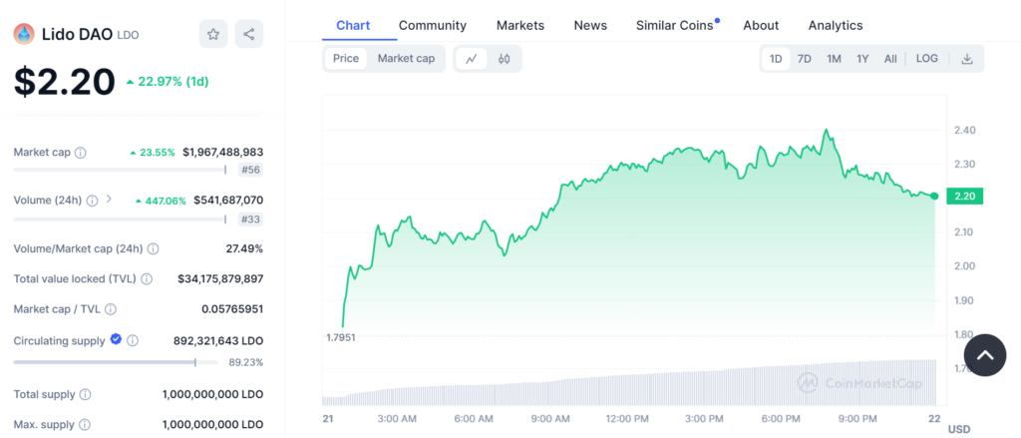Click the volume rank bar
Image resolution: width=1021 pixels, height=438 pixels.
click(x=120, y=219)
